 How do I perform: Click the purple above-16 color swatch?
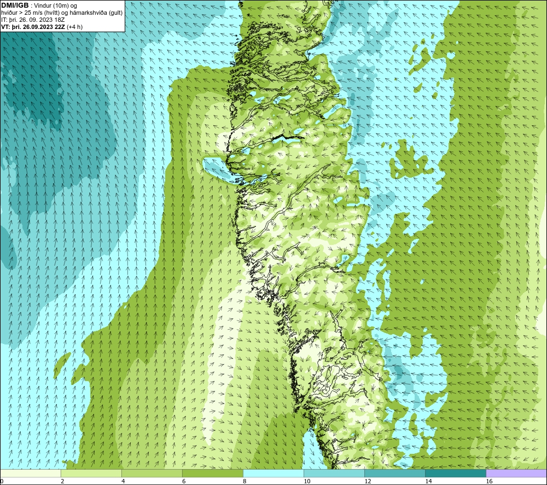(x=516, y=473)
